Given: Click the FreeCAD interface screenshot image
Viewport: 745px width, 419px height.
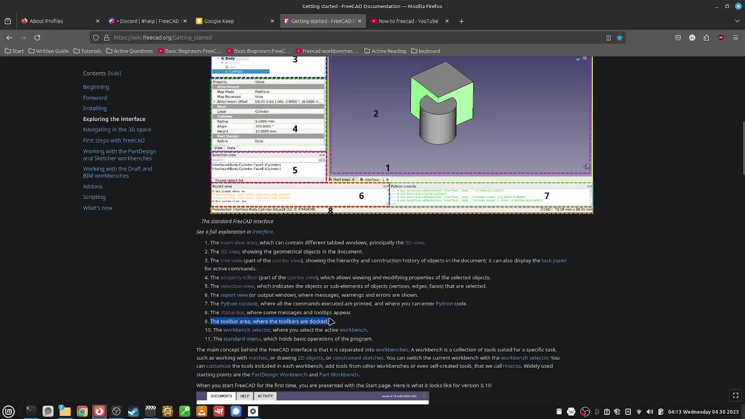Looking at the screenshot, I should point(402,135).
